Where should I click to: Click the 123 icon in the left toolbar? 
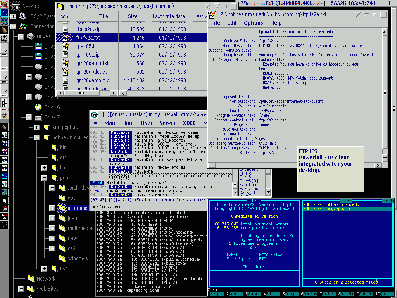point(4,38)
